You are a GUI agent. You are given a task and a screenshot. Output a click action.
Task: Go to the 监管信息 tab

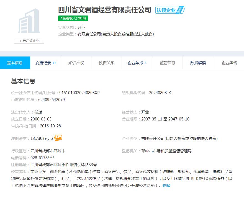pyautogui.click(x=168, y=63)
